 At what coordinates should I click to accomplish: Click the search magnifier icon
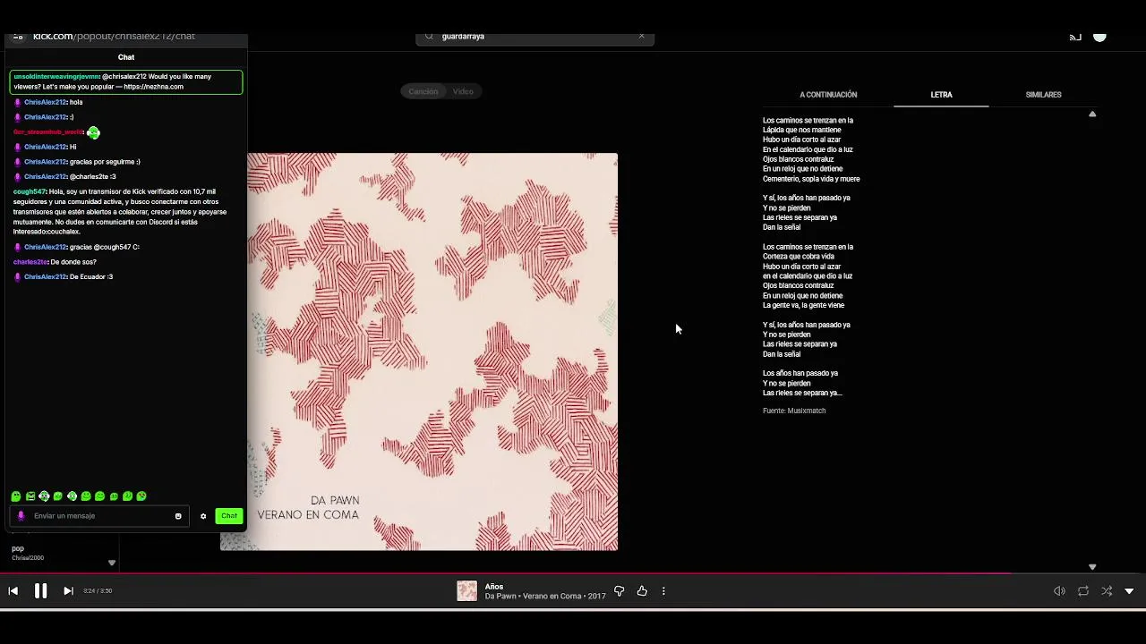[x=429, y=37]
